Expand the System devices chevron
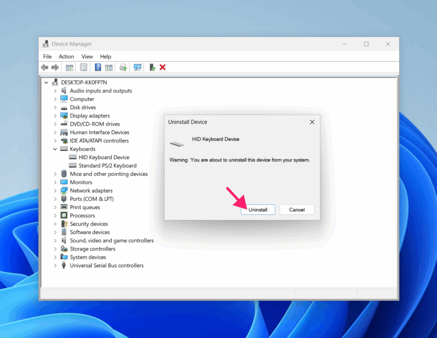437x338 pixels. click(x=55, y=257)
